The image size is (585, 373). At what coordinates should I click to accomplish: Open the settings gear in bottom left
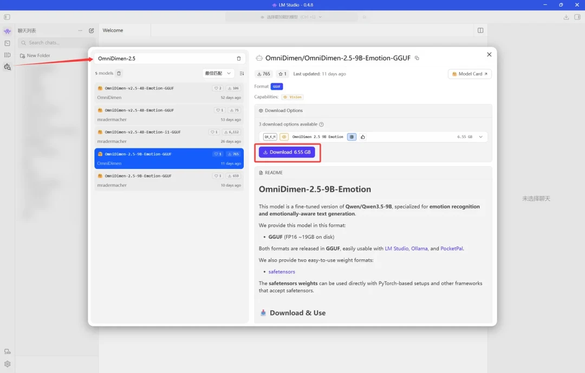click(x=7, y=364)
